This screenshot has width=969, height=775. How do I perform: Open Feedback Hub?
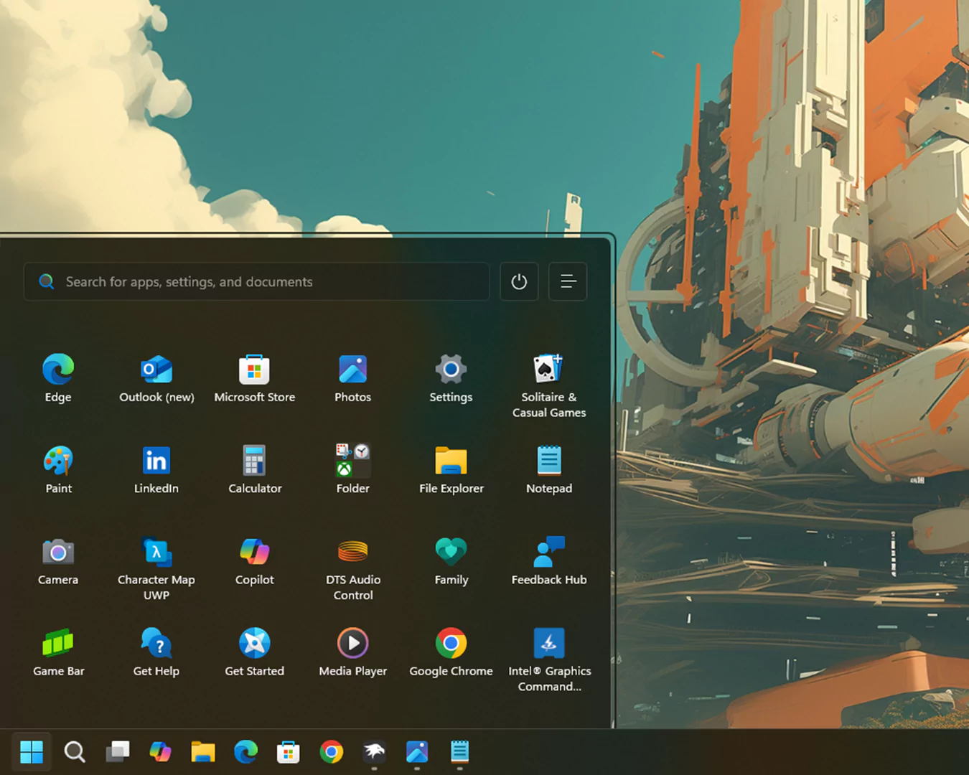coord(549,561)
